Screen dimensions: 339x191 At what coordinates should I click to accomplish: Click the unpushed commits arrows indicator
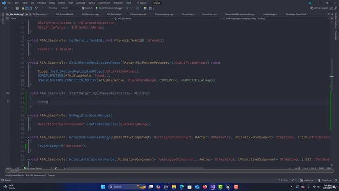point(282,180)
